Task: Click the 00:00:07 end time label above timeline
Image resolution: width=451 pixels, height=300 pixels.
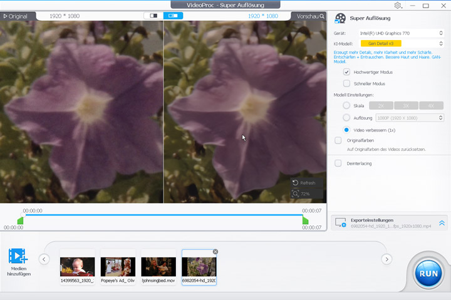Action: 311,210
